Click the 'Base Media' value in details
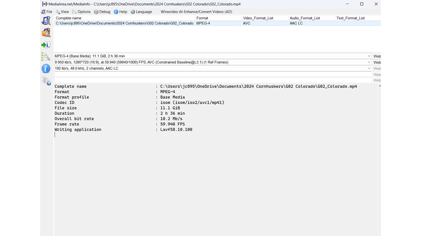Screen dimensions: 421x236 [x=173, y=97]
